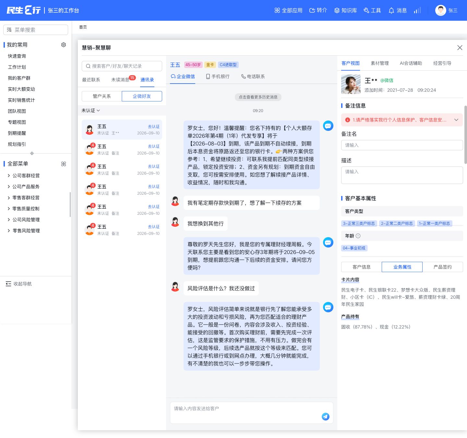Open 知识库 in top bar

tap(345, 10)
